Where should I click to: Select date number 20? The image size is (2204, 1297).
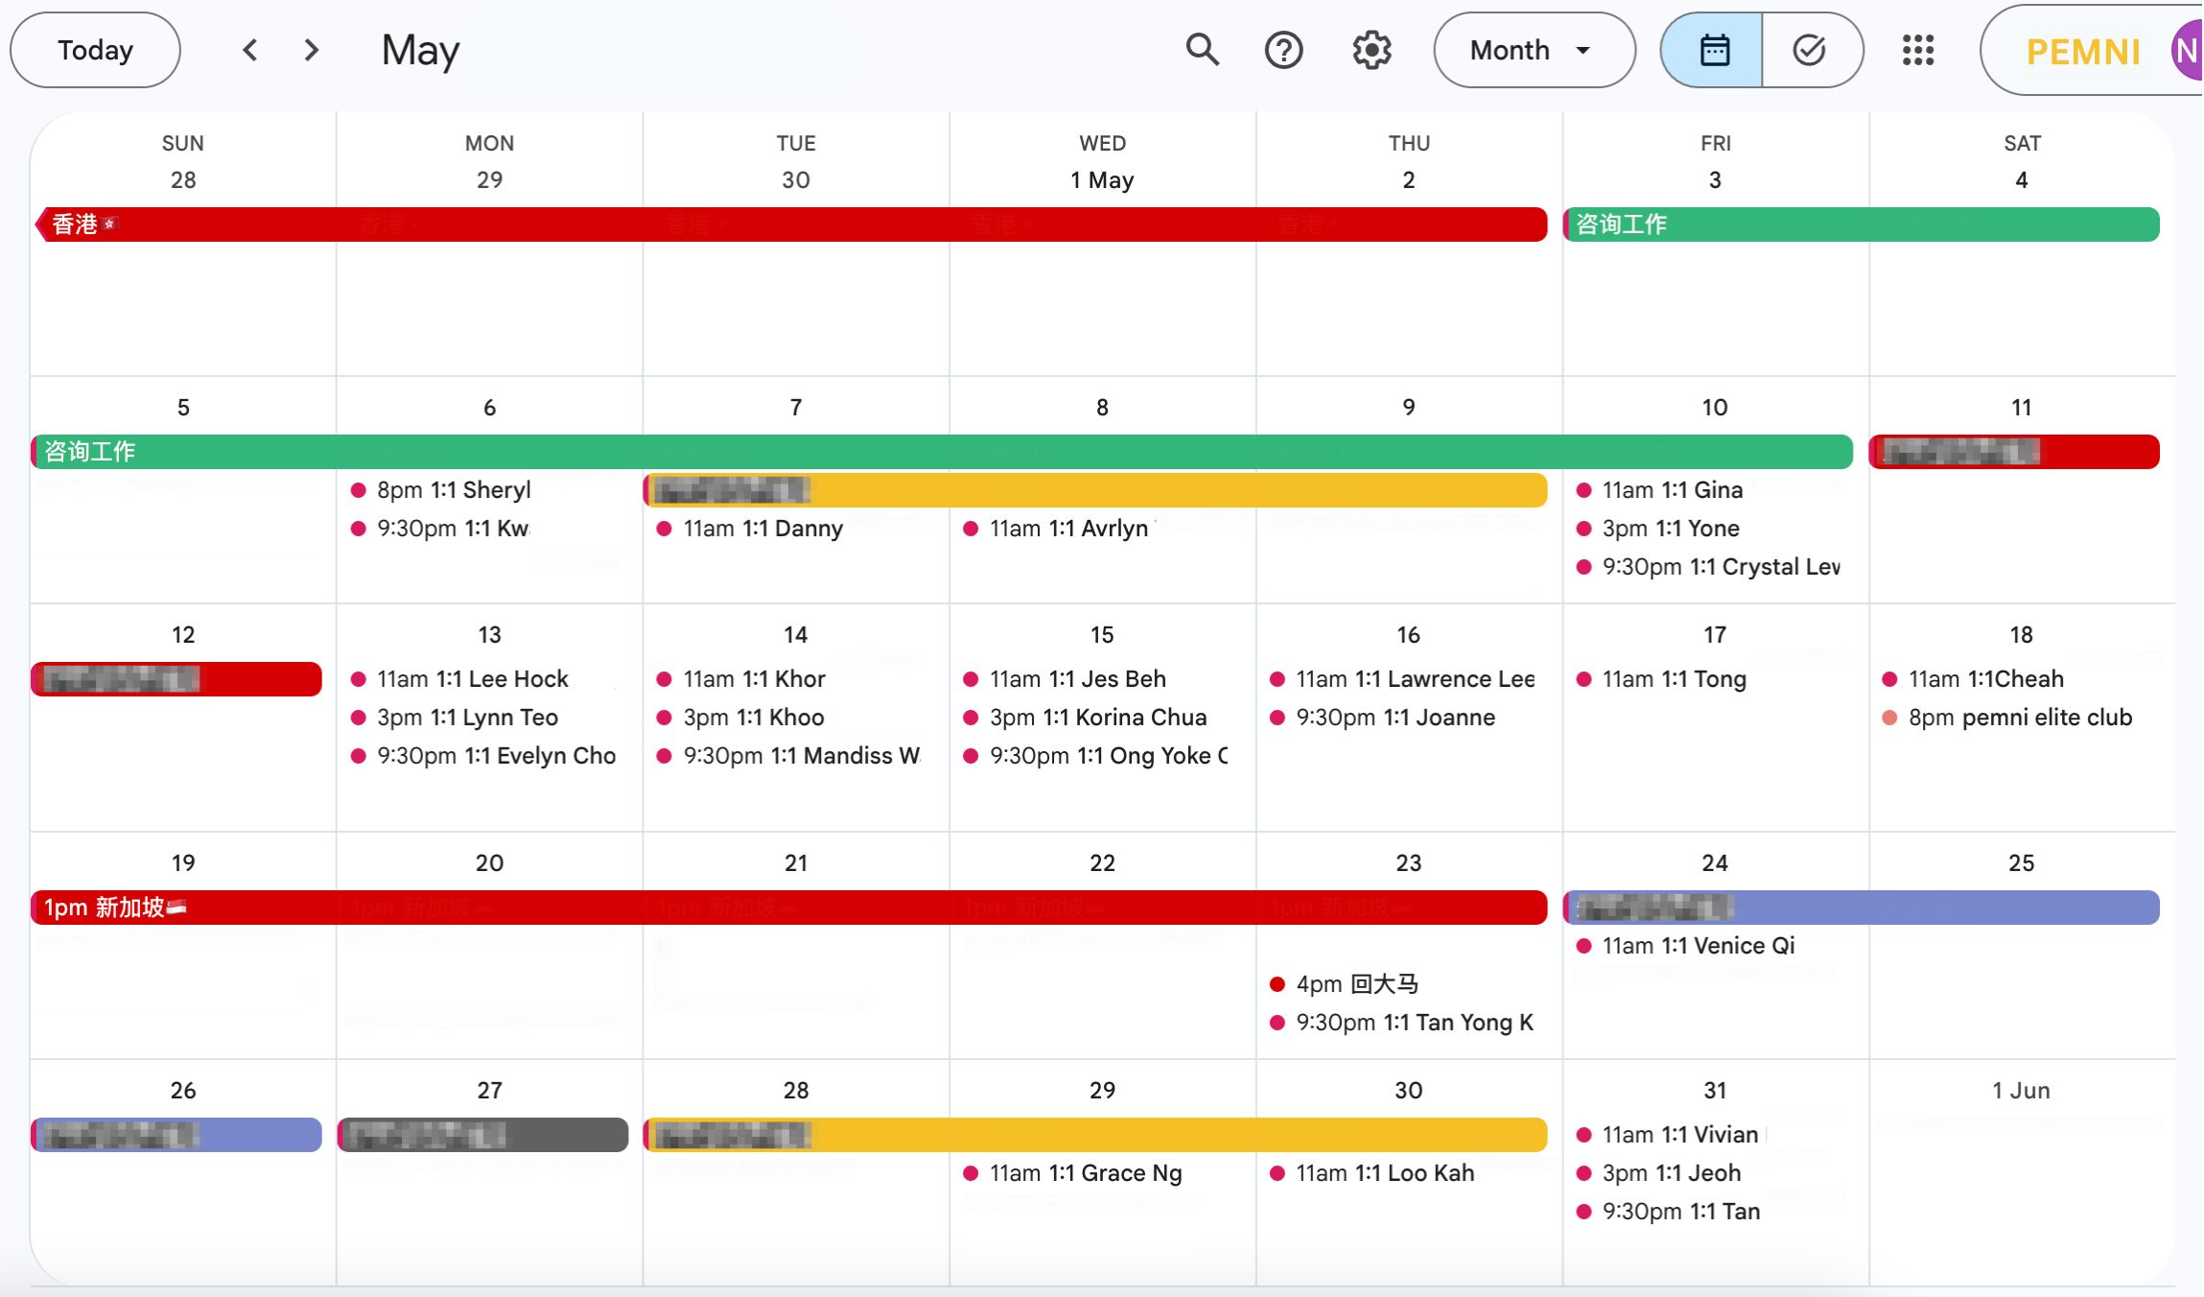489,863
